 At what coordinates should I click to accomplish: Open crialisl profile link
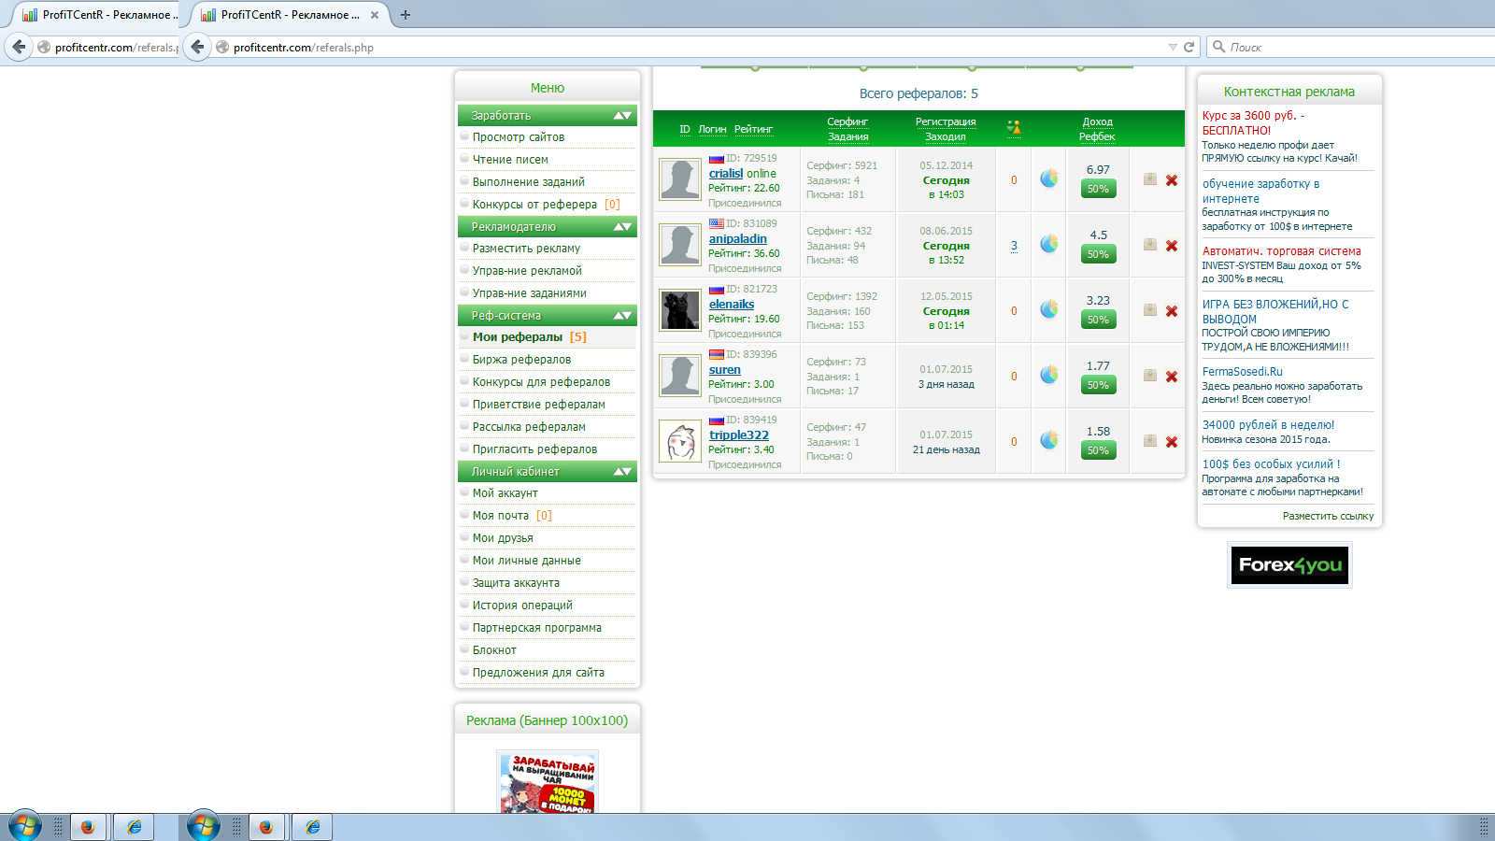point(726,174)
